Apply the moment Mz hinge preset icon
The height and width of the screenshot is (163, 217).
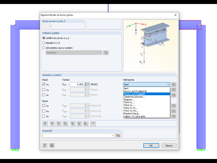pos(79,124)
